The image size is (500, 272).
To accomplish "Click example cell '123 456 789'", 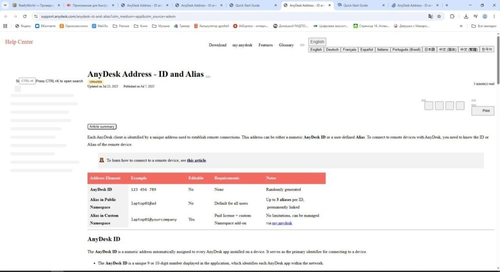I will coord(143,190).
